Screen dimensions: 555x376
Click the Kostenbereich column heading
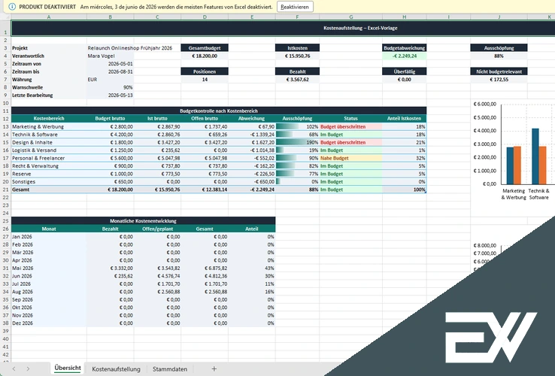[x=49, y=119]
